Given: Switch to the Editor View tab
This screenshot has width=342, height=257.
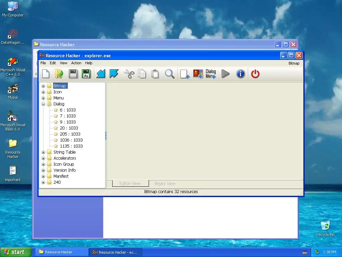Looking at the screenshot, I should point(130,184).
